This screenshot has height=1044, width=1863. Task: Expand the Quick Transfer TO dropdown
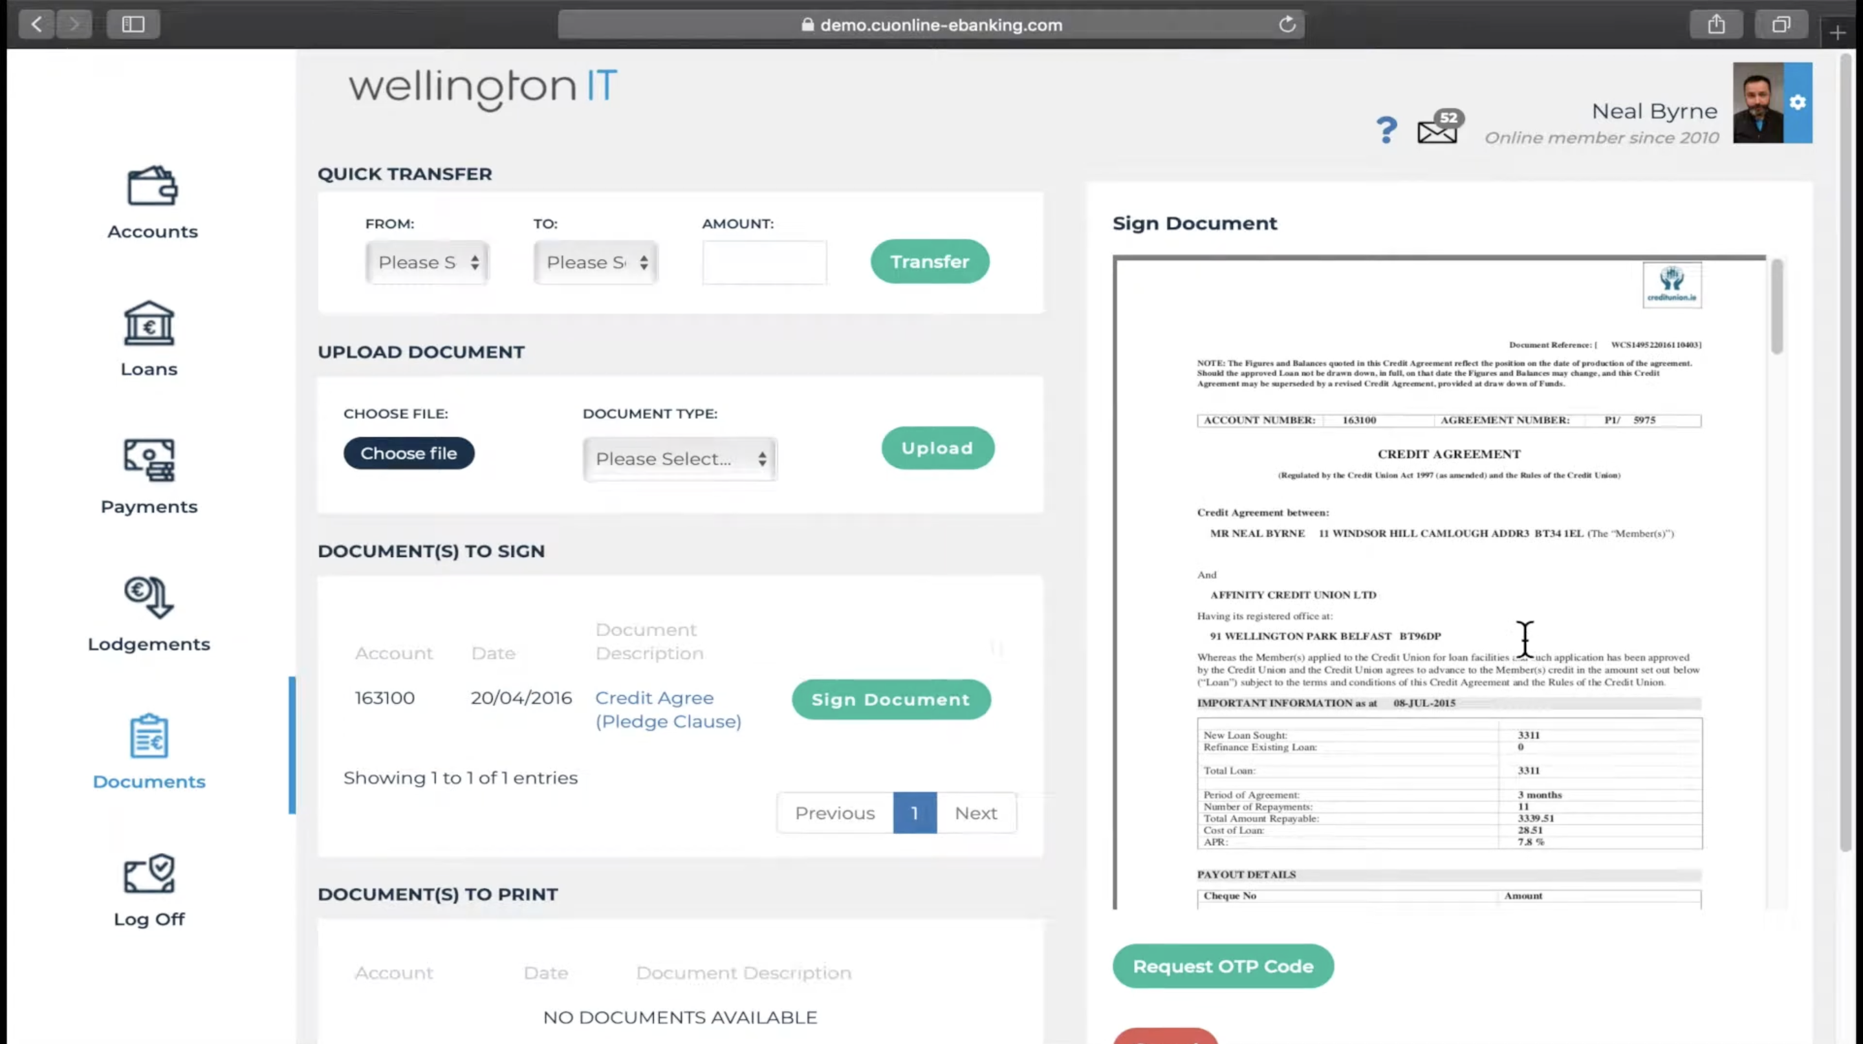pos(595,263)
